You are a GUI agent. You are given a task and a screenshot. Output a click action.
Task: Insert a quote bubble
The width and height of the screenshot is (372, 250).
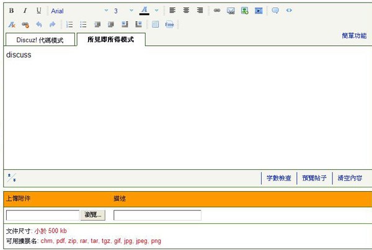[x=275, y=11]
